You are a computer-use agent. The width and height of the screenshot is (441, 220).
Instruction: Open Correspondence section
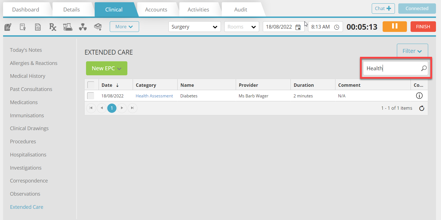click(x=29, y=181)
